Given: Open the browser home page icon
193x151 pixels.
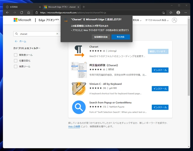Looking at the screenshot, I should [29, 12].
